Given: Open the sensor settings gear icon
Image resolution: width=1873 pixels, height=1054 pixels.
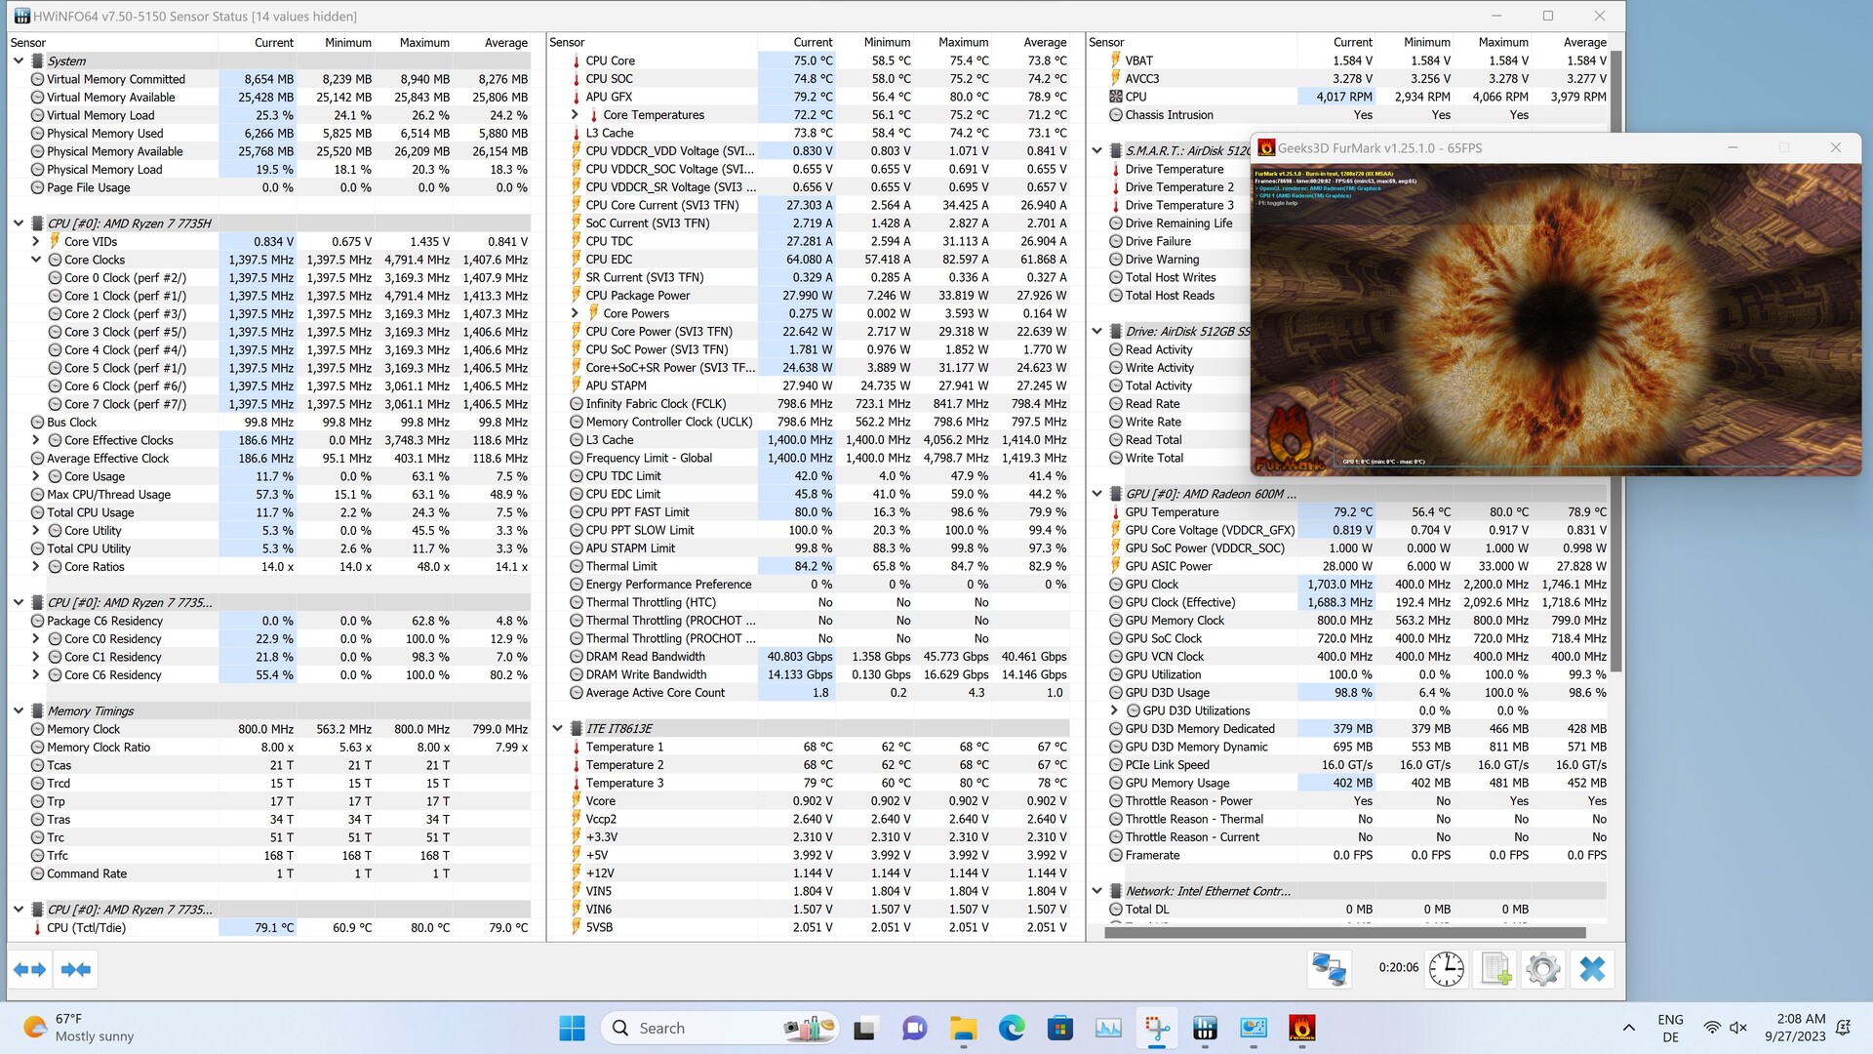Looking at the screenshot, I should click(x=1542, y=968).
